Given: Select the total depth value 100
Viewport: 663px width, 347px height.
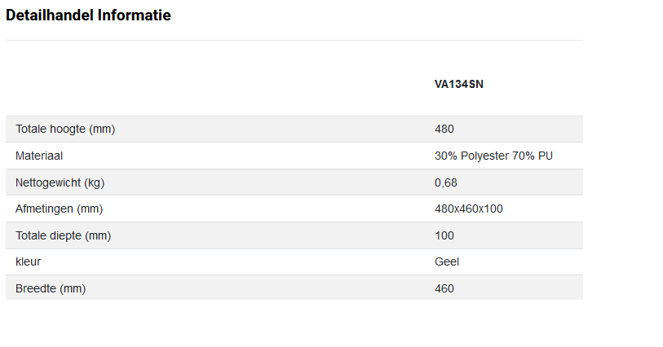Looking at the screenshot, I should click(444, 235).
